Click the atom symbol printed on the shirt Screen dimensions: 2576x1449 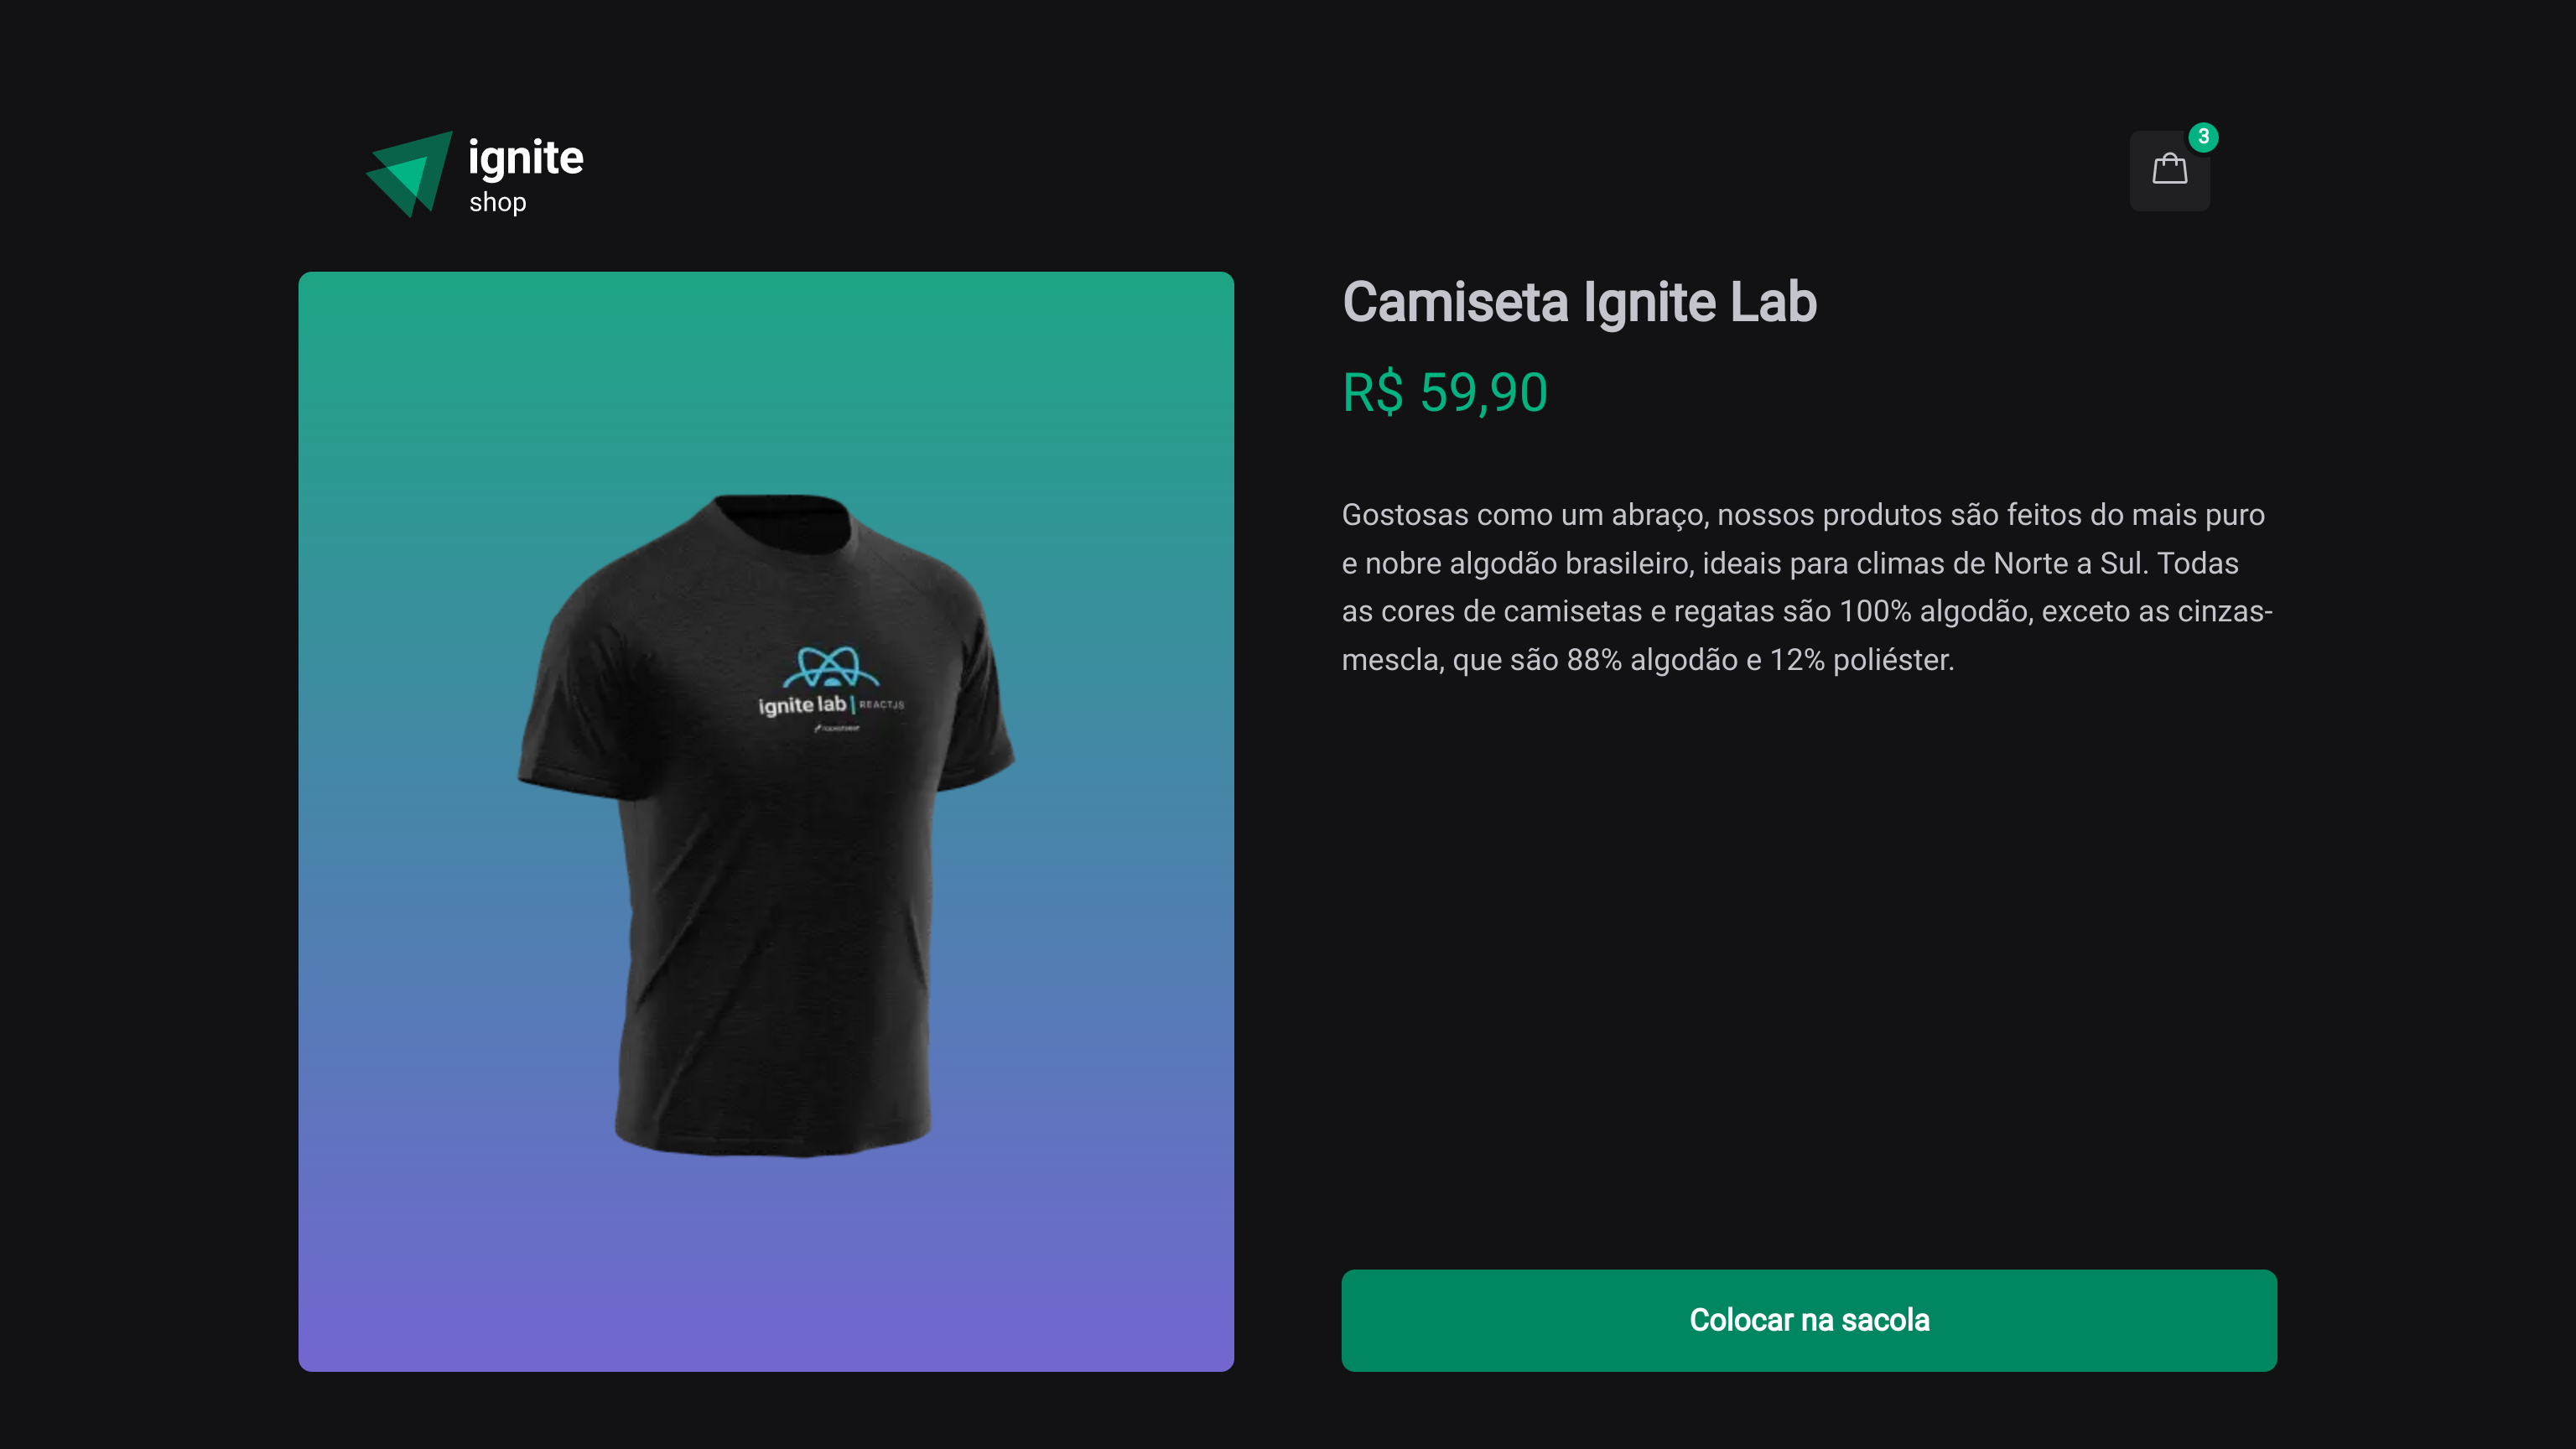pyautogui.click(x=830, y=668)
